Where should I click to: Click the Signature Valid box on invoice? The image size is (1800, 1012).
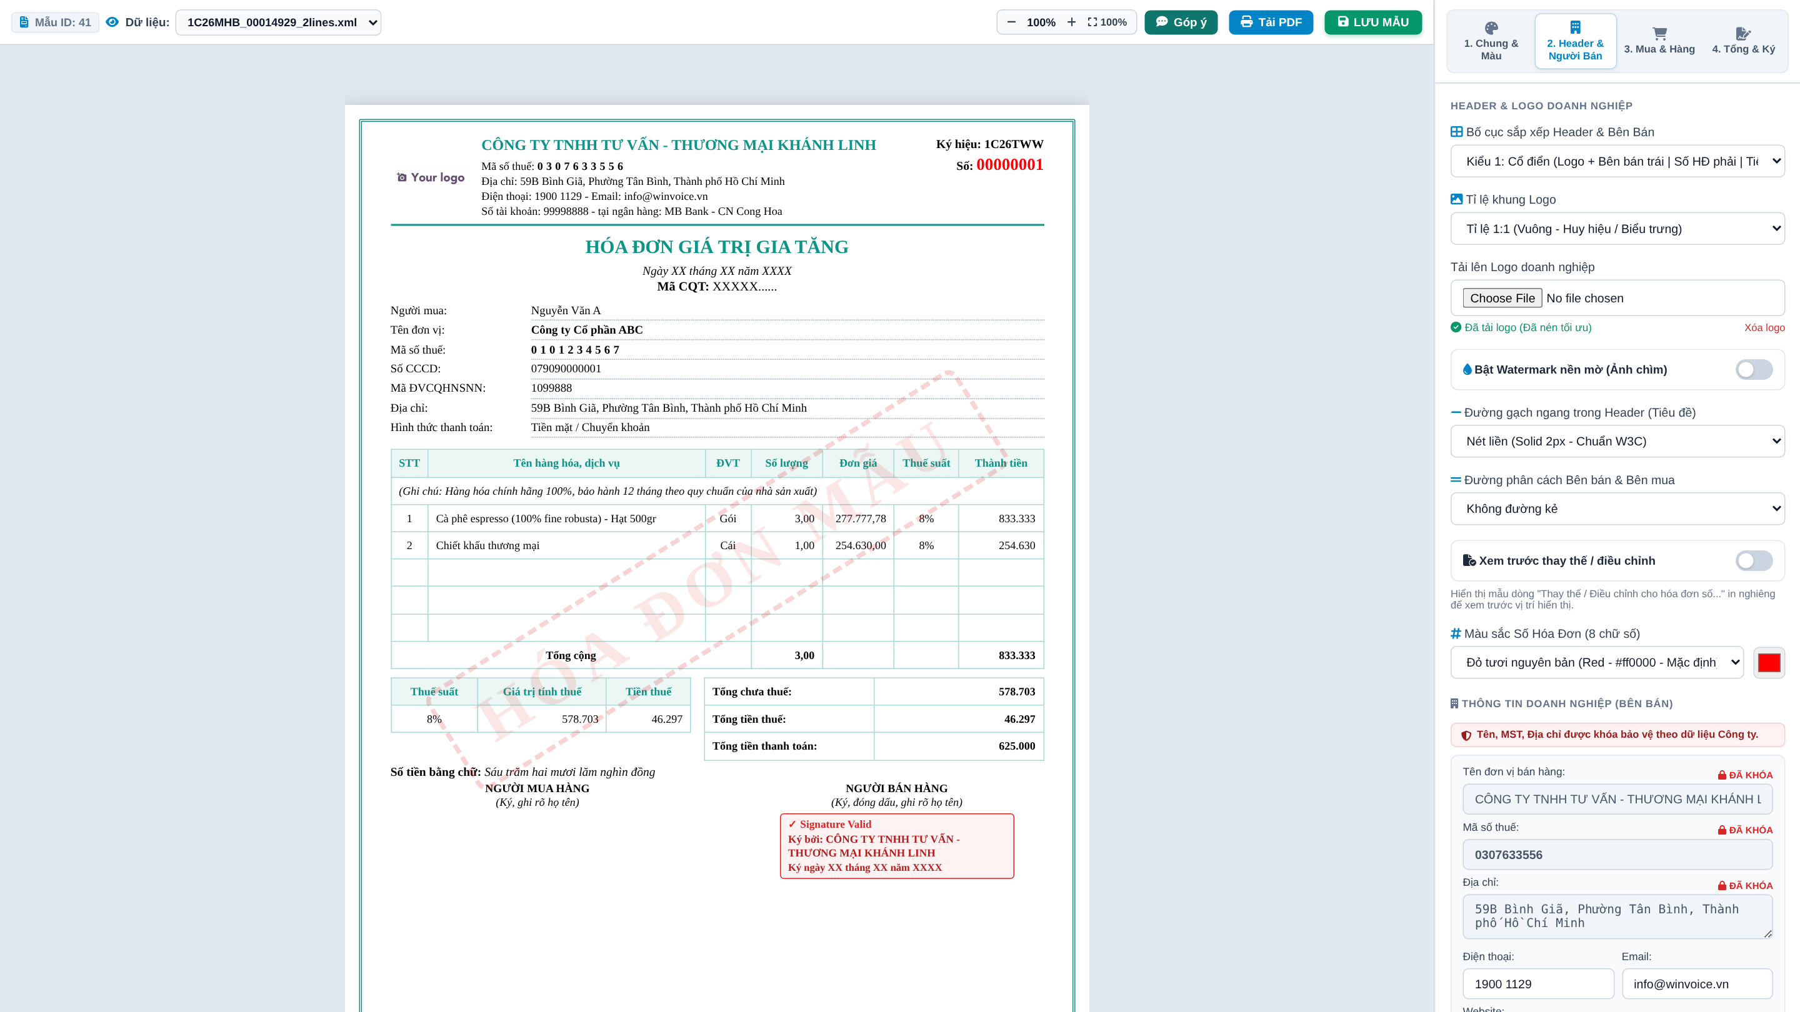pos(896,846)
